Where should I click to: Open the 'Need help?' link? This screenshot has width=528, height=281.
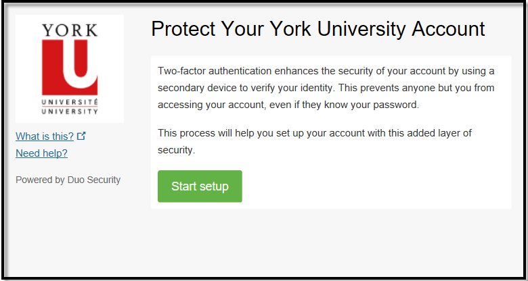(x=41, y=153)
